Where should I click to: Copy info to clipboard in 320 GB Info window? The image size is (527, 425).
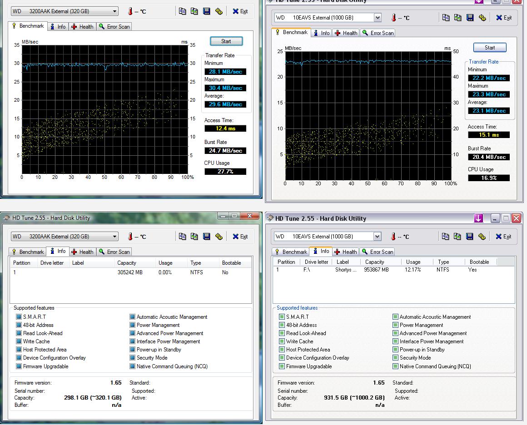click(182, 237)
